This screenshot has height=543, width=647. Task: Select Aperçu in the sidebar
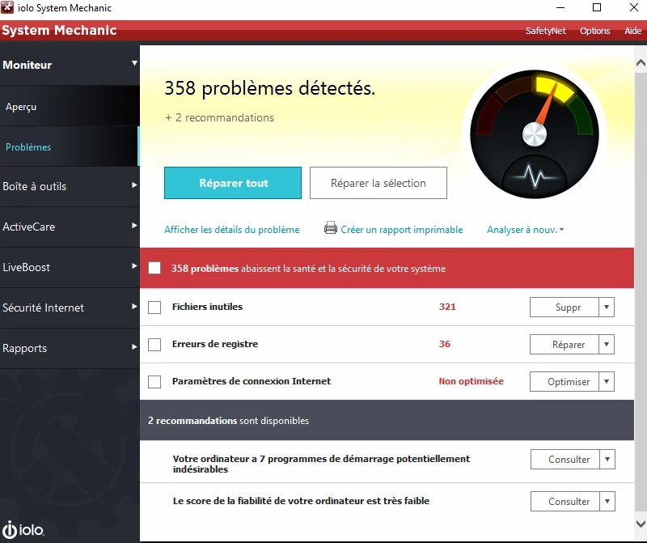pos(70,107)
